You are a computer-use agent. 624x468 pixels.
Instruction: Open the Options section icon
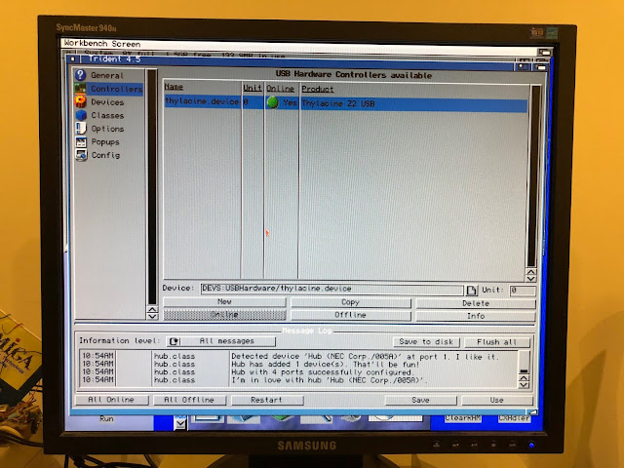point(81,128)
